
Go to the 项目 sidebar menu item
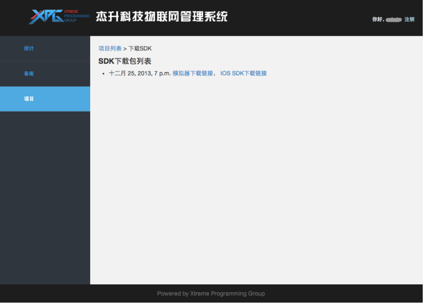pyautogui.click(x=29, y=99)
